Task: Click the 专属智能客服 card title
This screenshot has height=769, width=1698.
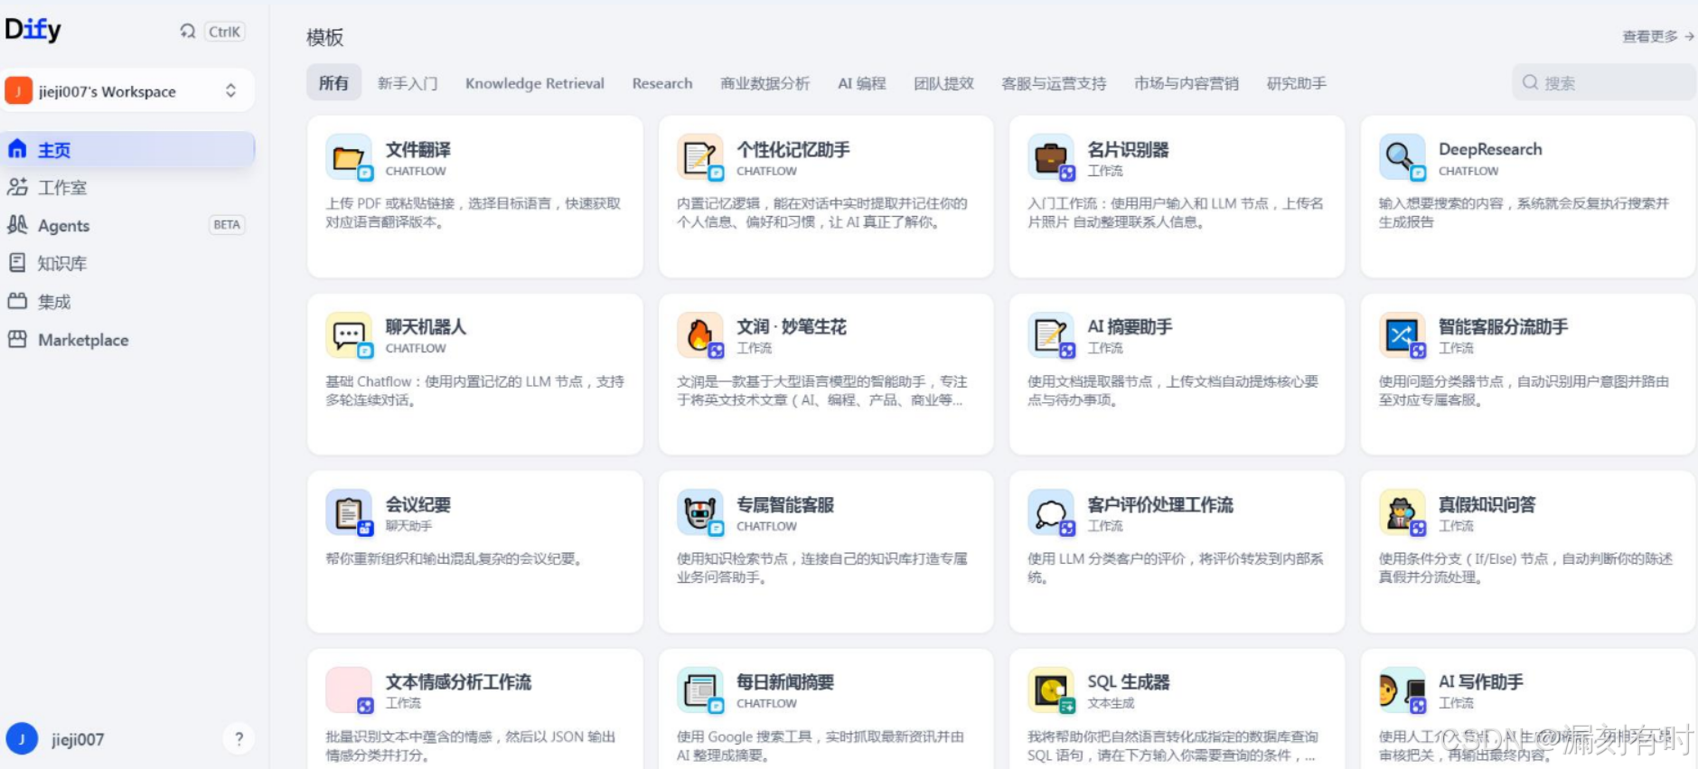Action: (785, 504)
